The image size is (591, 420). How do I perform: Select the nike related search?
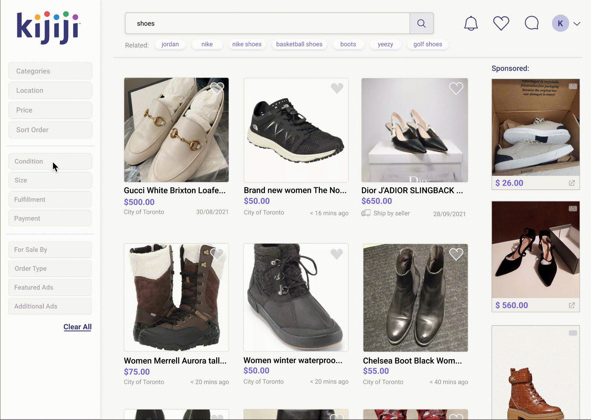point(207,44)
